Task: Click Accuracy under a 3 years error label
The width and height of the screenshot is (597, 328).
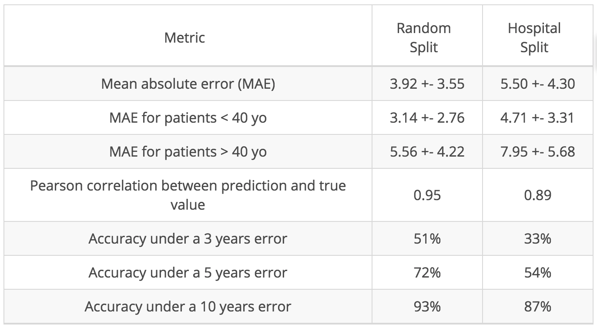Action: coord(188,238)
